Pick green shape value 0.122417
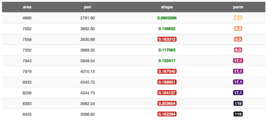 (167, 61)
